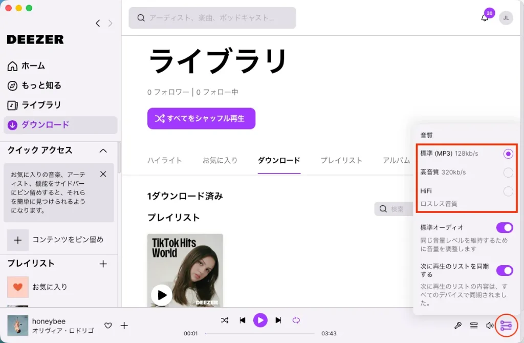Skip to next track
The width and height of the screenshot is (524, 343).
278,320
